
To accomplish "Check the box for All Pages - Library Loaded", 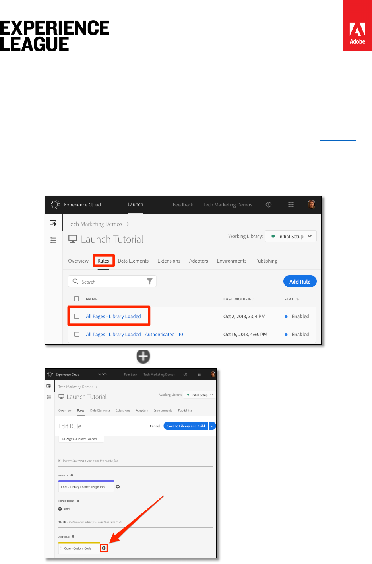I will pos(77,316).
